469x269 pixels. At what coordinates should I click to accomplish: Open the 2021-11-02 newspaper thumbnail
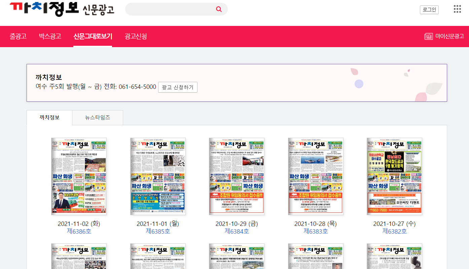point(79,176)
